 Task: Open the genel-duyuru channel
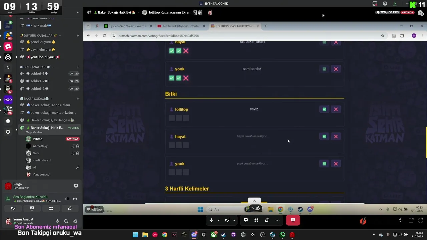pyautogui.click(x=49, y=42)
